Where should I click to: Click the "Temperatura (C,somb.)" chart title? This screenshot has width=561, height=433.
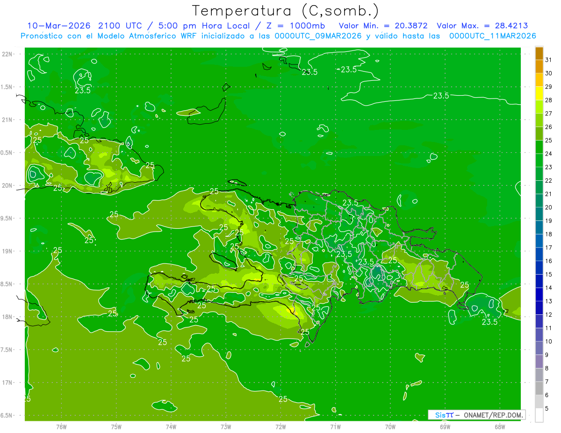286,11
